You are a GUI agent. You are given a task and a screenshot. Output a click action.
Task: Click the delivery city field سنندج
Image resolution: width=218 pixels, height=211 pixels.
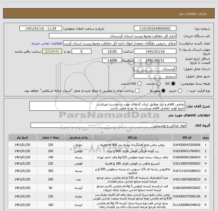point(155,76)
